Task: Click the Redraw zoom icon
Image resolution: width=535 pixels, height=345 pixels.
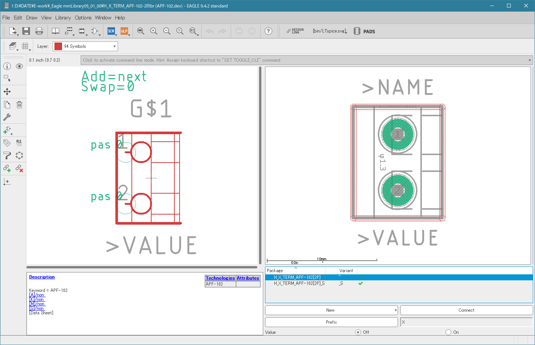Action: (x=180, y=31)
